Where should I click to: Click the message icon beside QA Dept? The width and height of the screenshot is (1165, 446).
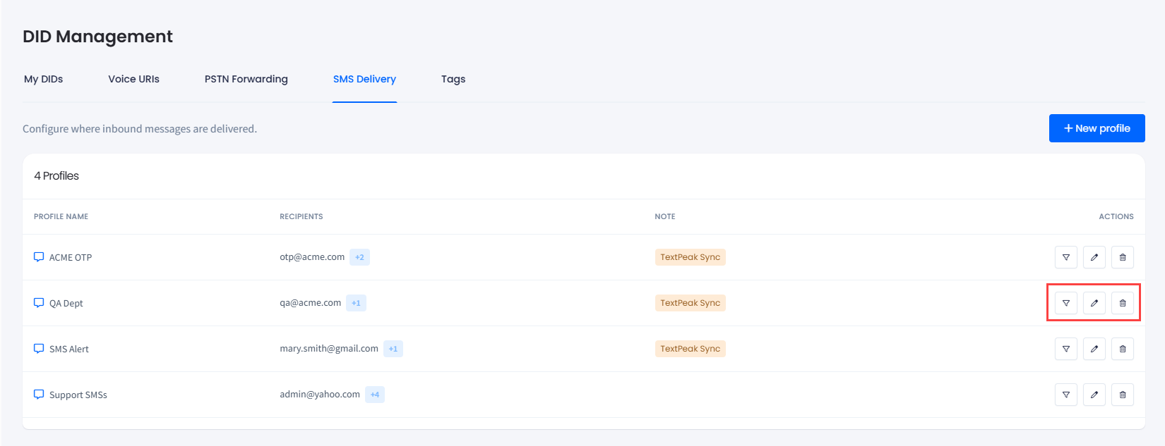39,303
